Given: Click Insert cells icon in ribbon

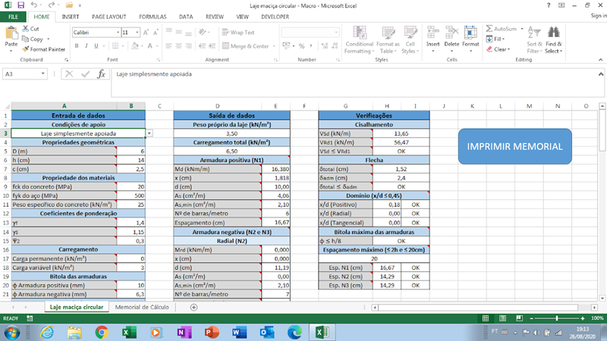Looking at the screenshot, I should pos(432,33).
